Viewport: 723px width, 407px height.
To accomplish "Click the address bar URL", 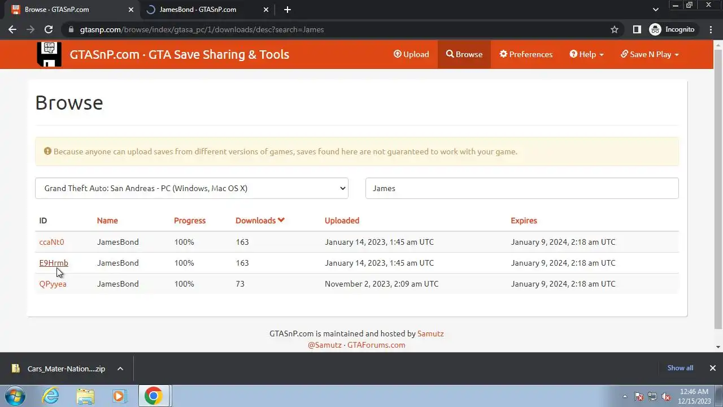I will [202, 29].
